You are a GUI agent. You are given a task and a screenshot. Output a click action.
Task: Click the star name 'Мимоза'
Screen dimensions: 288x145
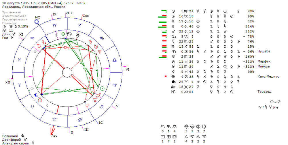(264, 66)
